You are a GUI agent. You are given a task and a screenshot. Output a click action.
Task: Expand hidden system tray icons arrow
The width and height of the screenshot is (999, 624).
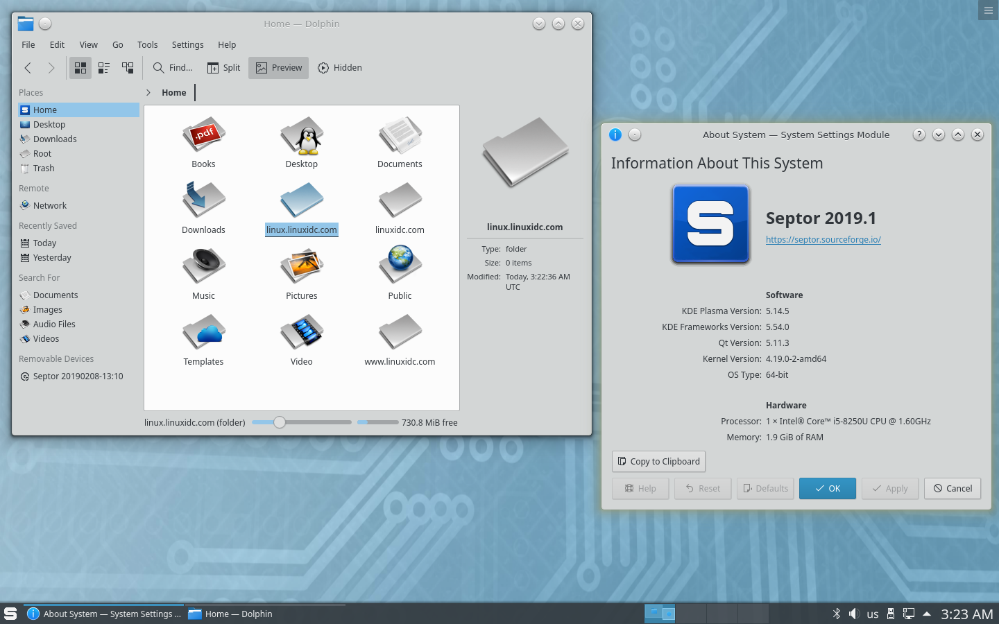(927, 614)
